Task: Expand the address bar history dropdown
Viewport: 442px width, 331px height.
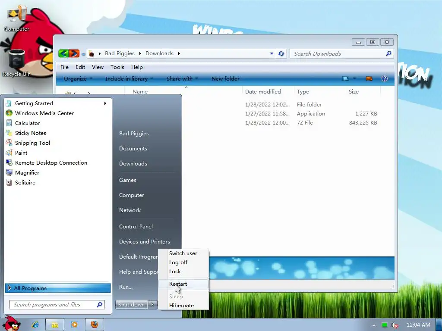Action: click(272, 53)
